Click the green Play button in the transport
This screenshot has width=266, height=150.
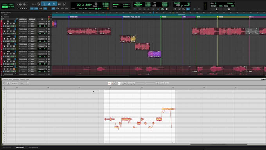pyautogui.click(x=158, y=9)
